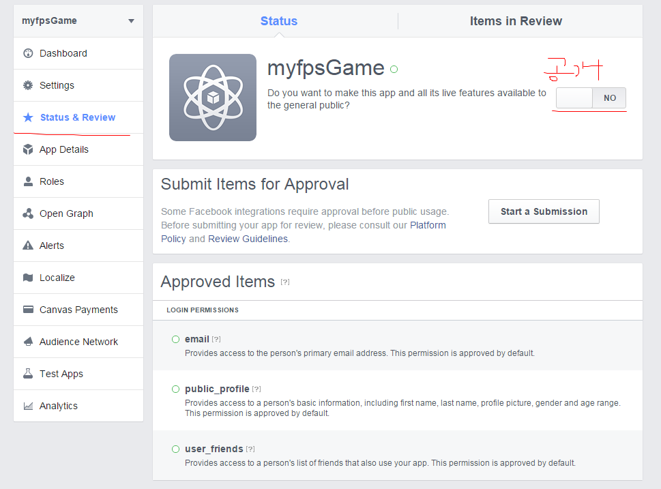
Task: Click the Start a Submission button
Action: click(544, 211)
